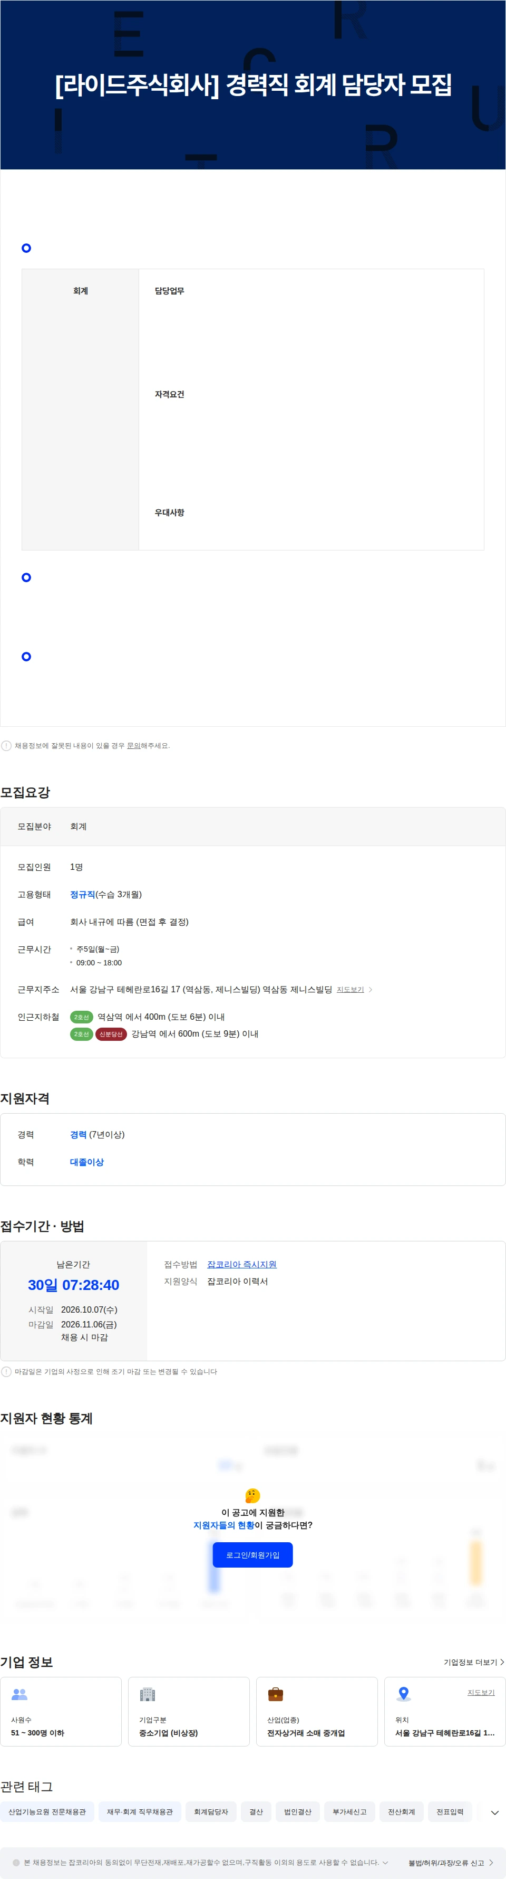Screen dimensions: 506x1879
Task: Click the 정규직 employment type text
Action: click(82, 894)
